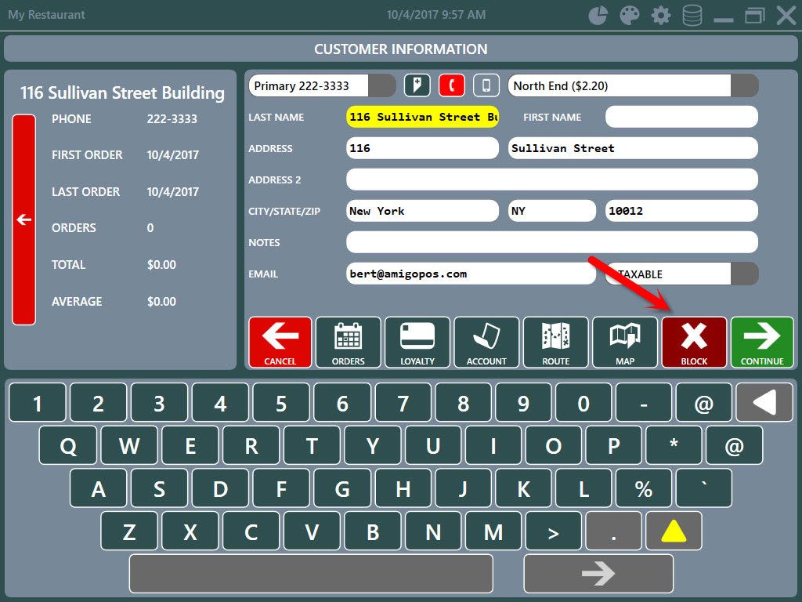Show the delivery Route

555,343
